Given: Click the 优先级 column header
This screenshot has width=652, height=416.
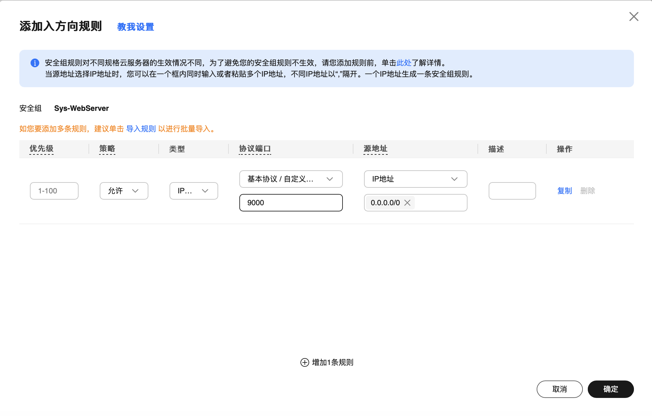Looking at the screenshot, I should click(x=41, y=149).
